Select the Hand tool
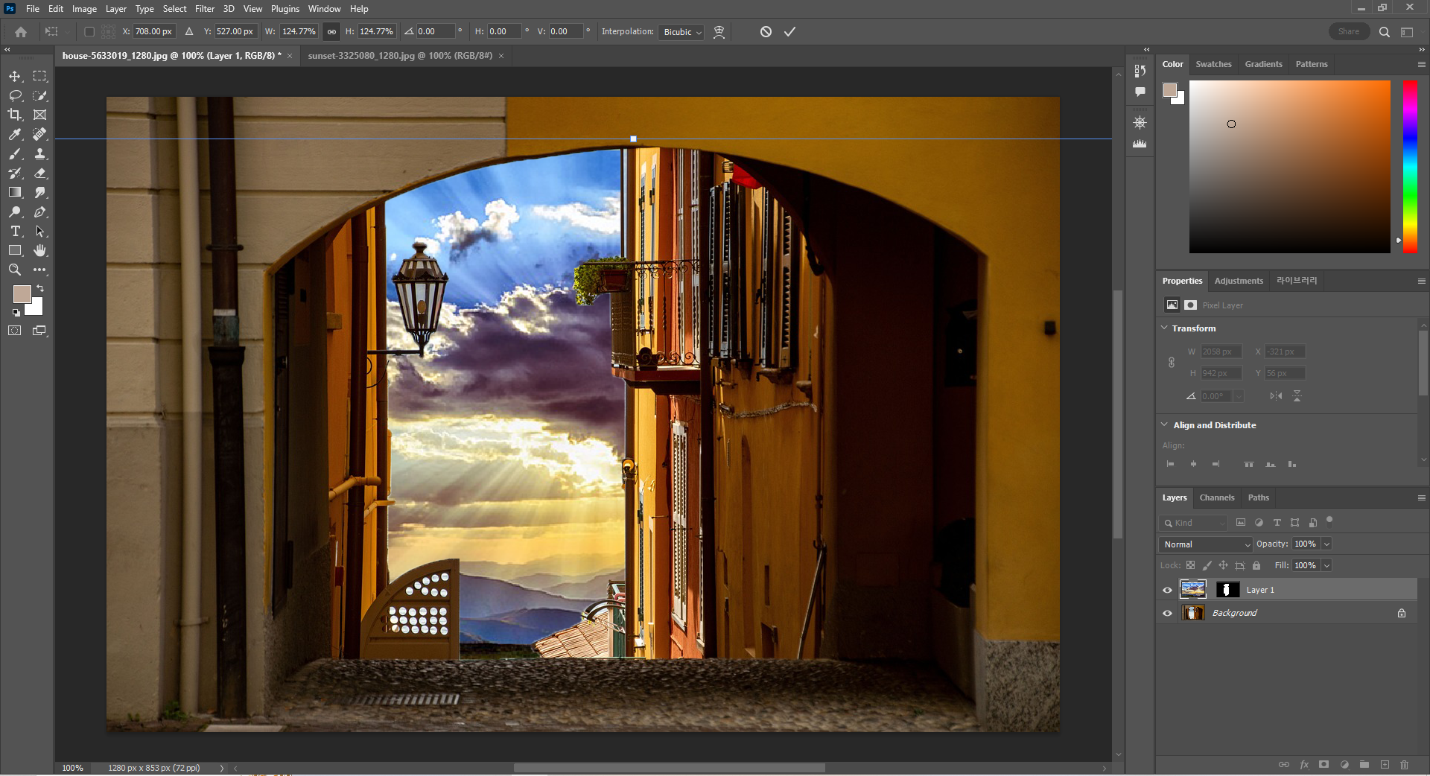Viewport: 1430px width, 776px height. tap(40, 250)
